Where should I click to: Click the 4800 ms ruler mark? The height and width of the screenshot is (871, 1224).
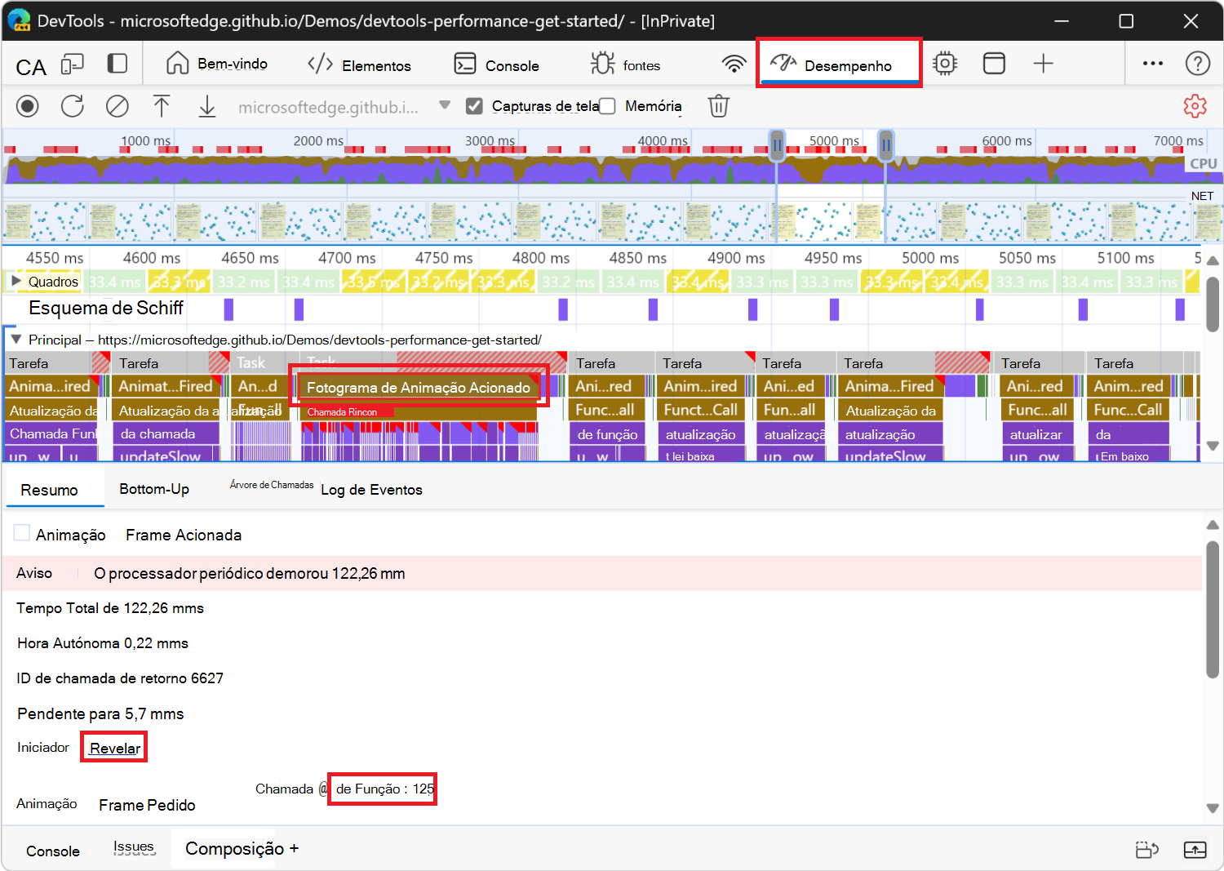click(541, 258)
